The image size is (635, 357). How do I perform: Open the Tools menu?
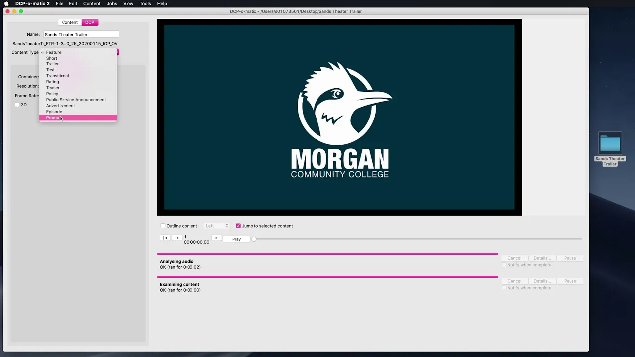(145, 3)
